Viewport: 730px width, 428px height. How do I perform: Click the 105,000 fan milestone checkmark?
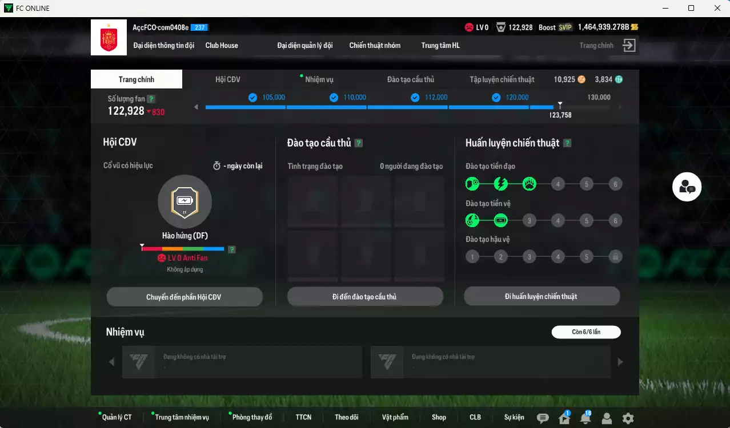(x=253, y=98)
